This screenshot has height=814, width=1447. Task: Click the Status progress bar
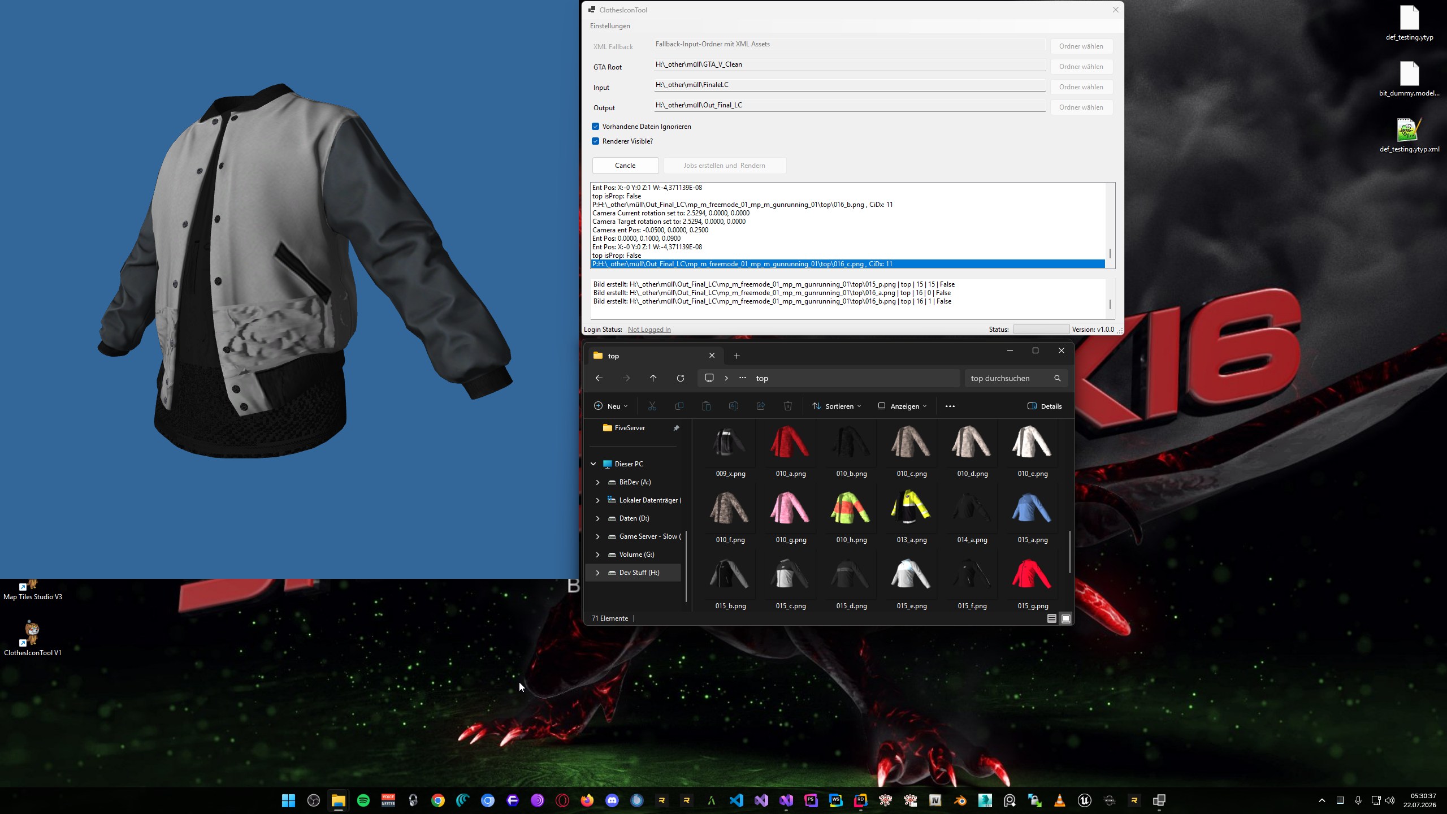click(1041, 329)
